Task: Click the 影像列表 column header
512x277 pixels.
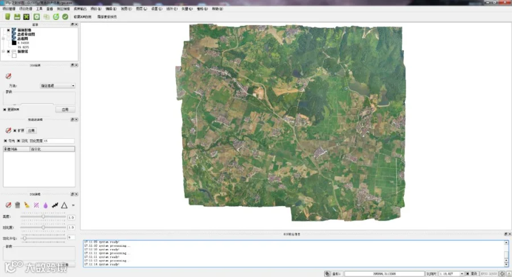Action: pos(16,149)
